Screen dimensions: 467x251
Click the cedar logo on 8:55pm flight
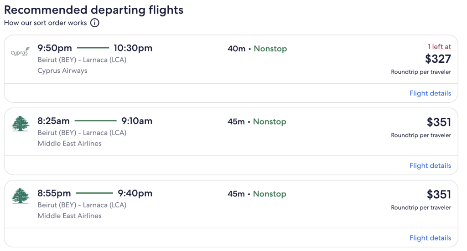[21, 196]
